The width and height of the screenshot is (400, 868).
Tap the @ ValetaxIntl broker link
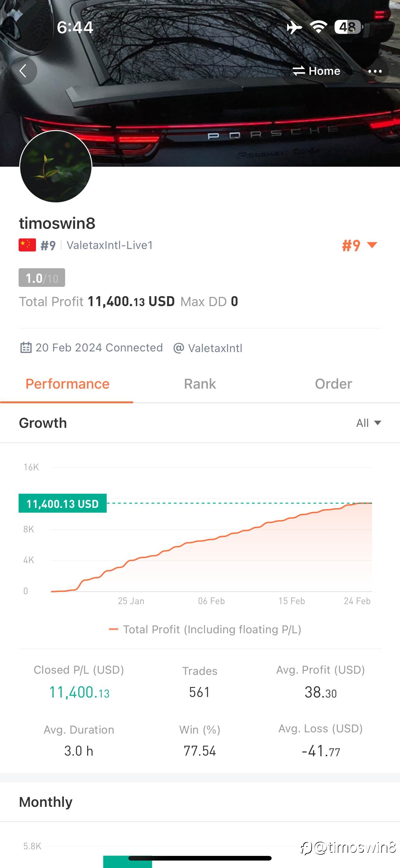click(x=208, y=348)
